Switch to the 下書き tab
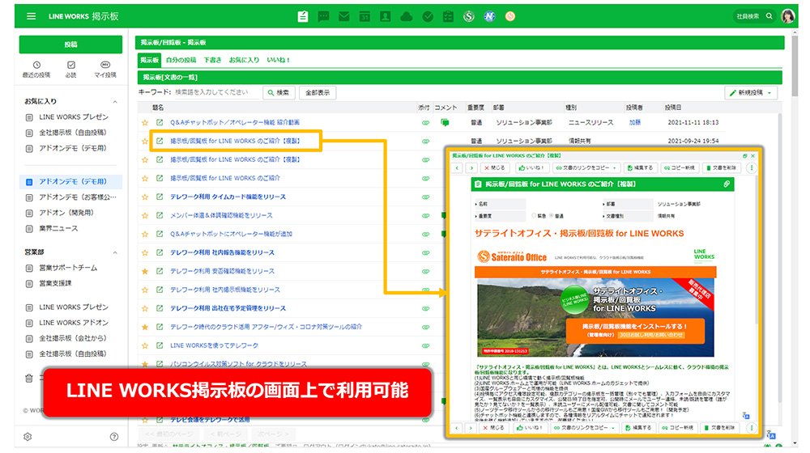This screenshot has width=810, height=453. [x=212, y=60]
